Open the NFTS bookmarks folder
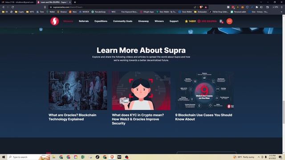 pyautogui.click(x=30, y=12)
